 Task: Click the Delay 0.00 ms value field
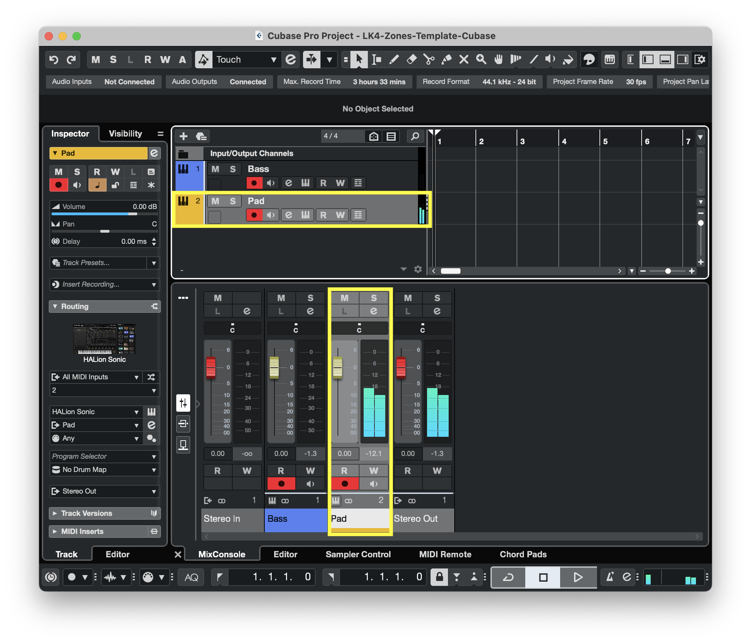[x=134, y=241]
